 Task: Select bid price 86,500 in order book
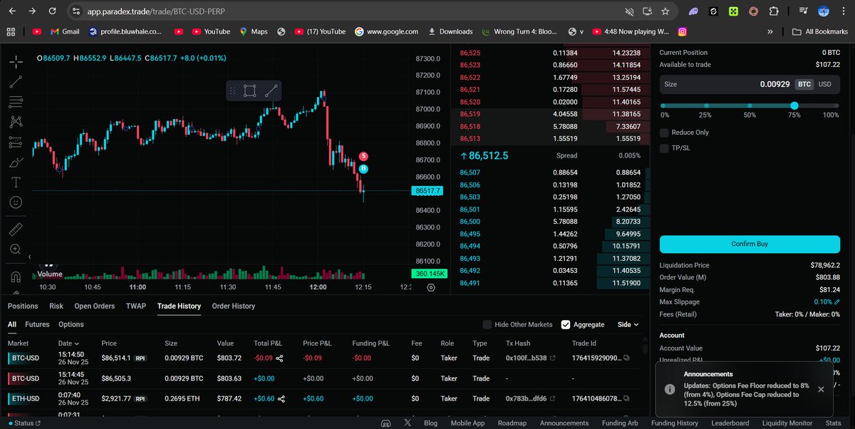click(x=470, y=222)
